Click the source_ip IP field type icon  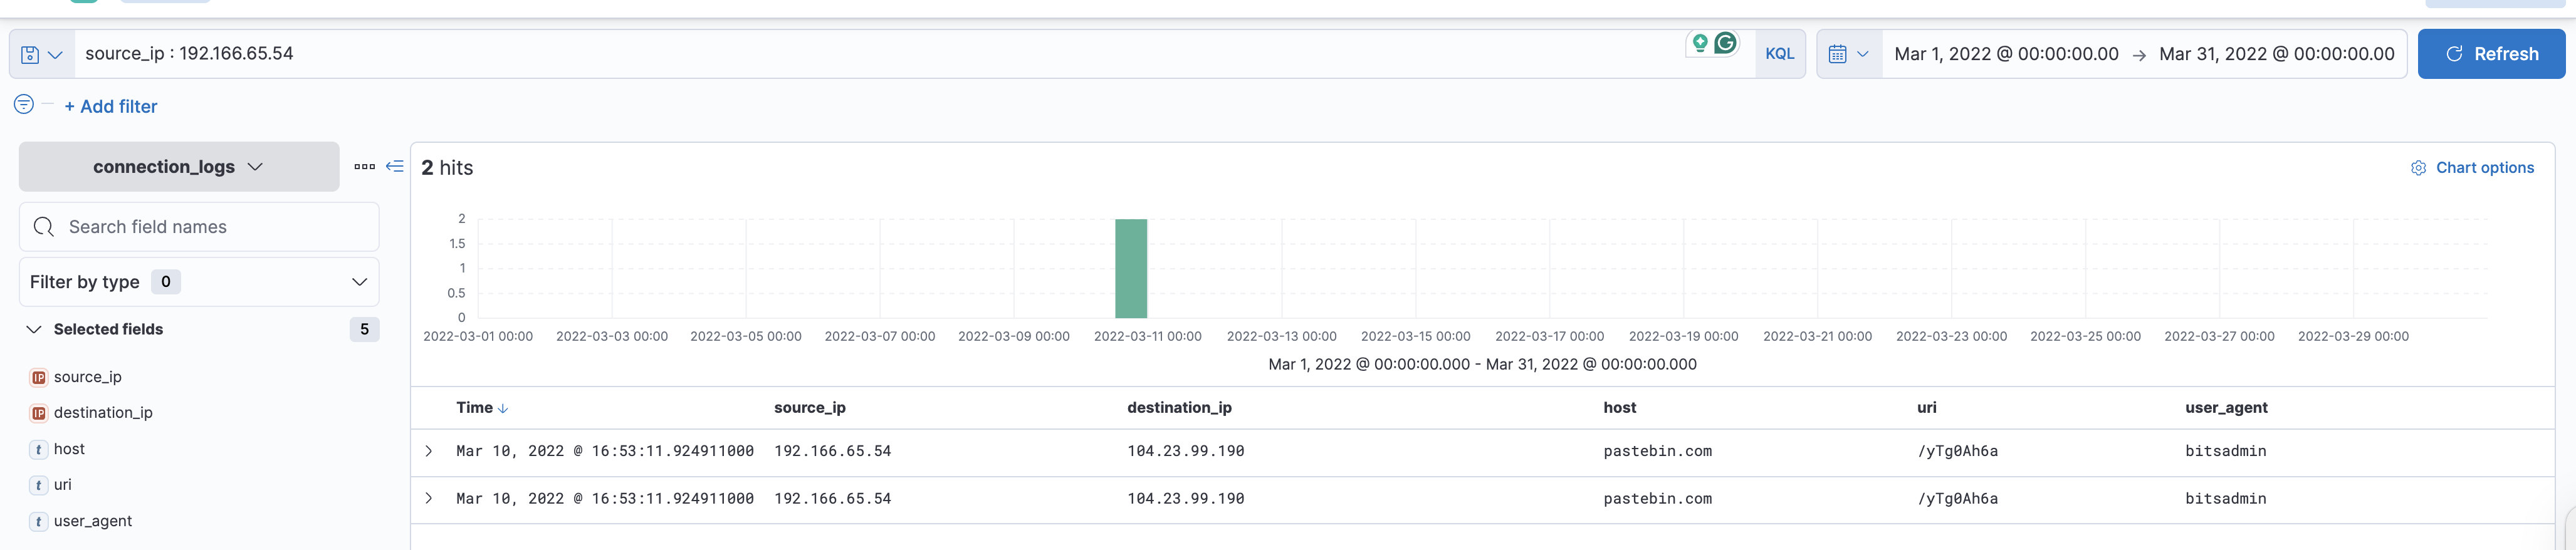coord(39,377)
